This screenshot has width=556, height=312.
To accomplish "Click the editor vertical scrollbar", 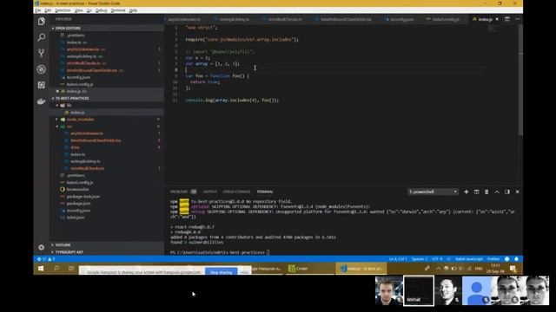I will [x=520, y=81].
